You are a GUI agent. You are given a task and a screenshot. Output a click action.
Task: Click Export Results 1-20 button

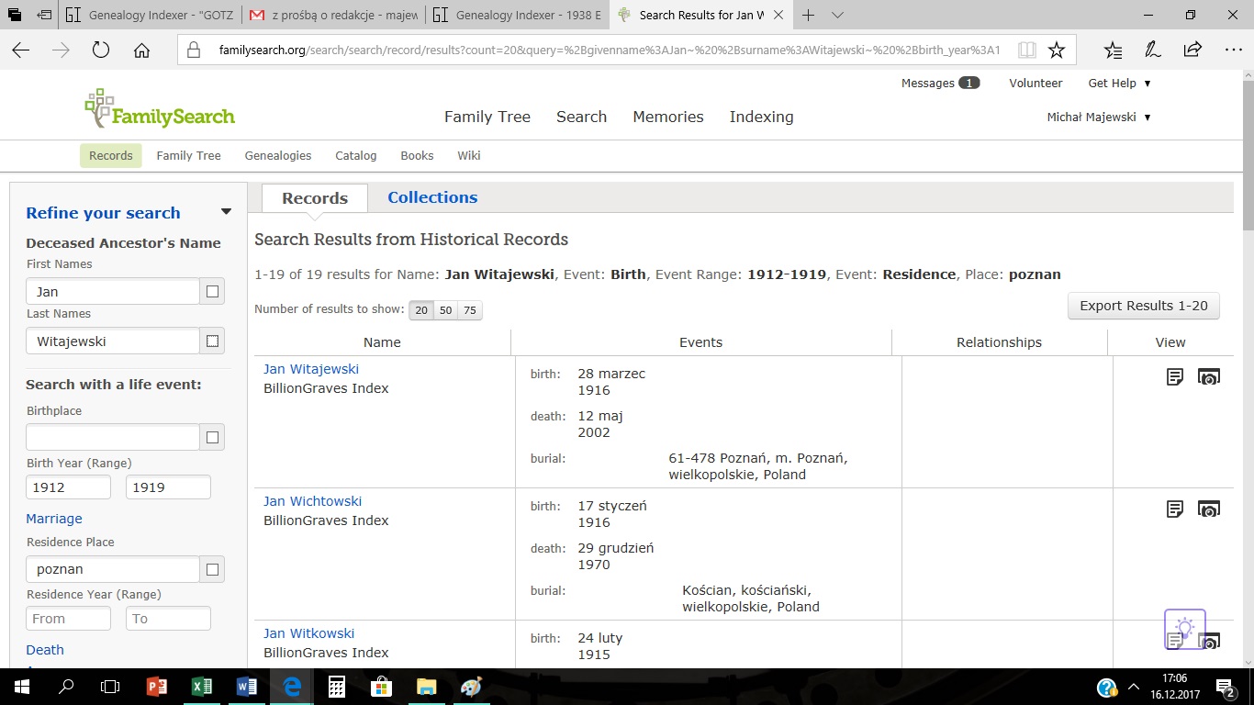[1143, 306]
